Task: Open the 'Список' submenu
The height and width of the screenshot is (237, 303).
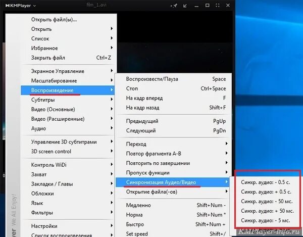Action: coord(68,38)
